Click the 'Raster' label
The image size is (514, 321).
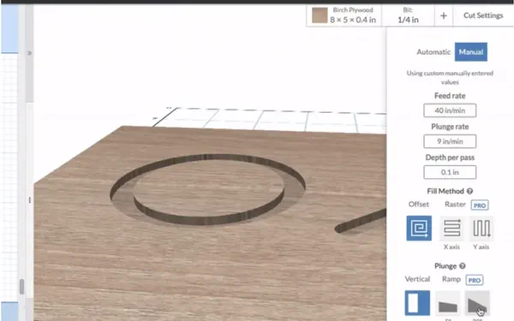[455, 205]
